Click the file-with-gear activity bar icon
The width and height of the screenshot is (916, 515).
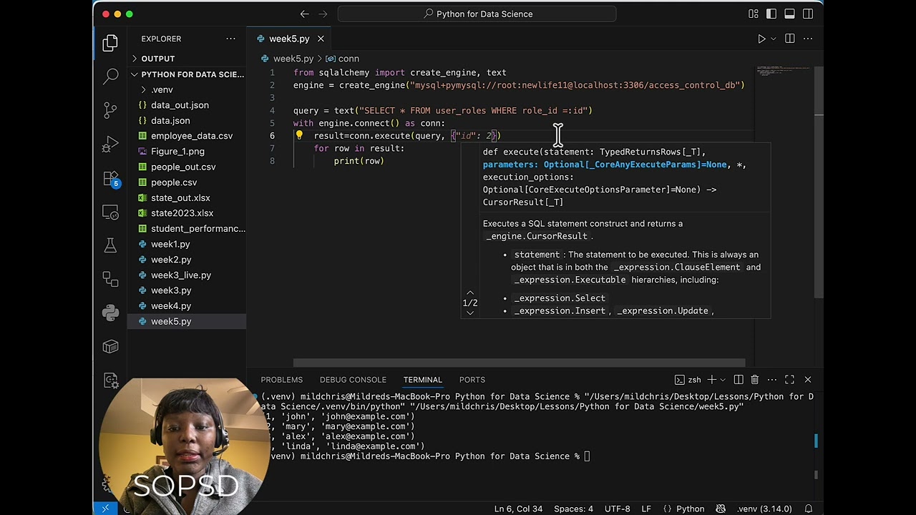click(110, 380)
